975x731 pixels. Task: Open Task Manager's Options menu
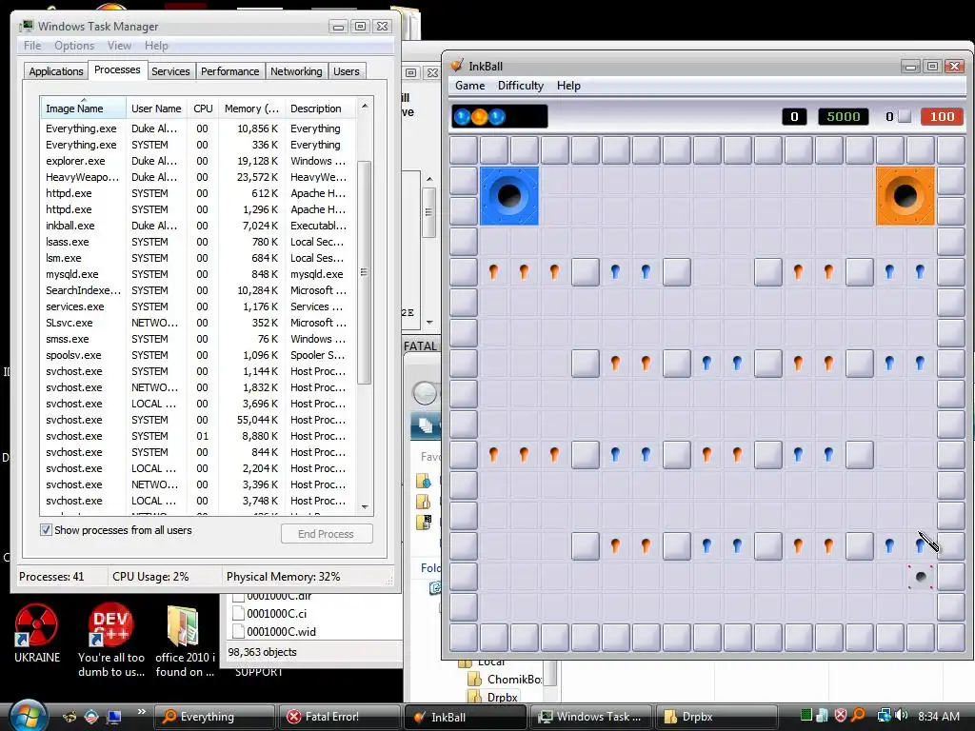coord(74,46)
